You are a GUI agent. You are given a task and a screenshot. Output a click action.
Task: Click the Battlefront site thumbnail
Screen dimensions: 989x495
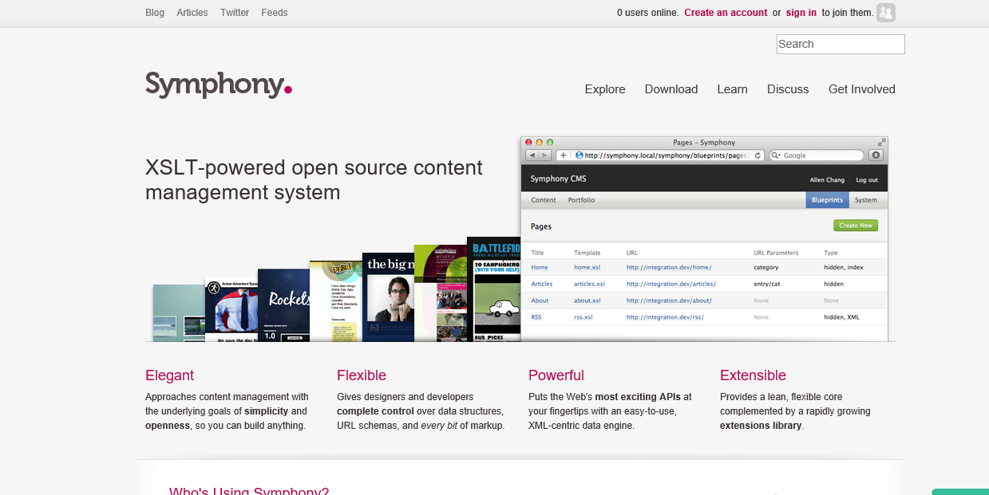click(493, 289)
